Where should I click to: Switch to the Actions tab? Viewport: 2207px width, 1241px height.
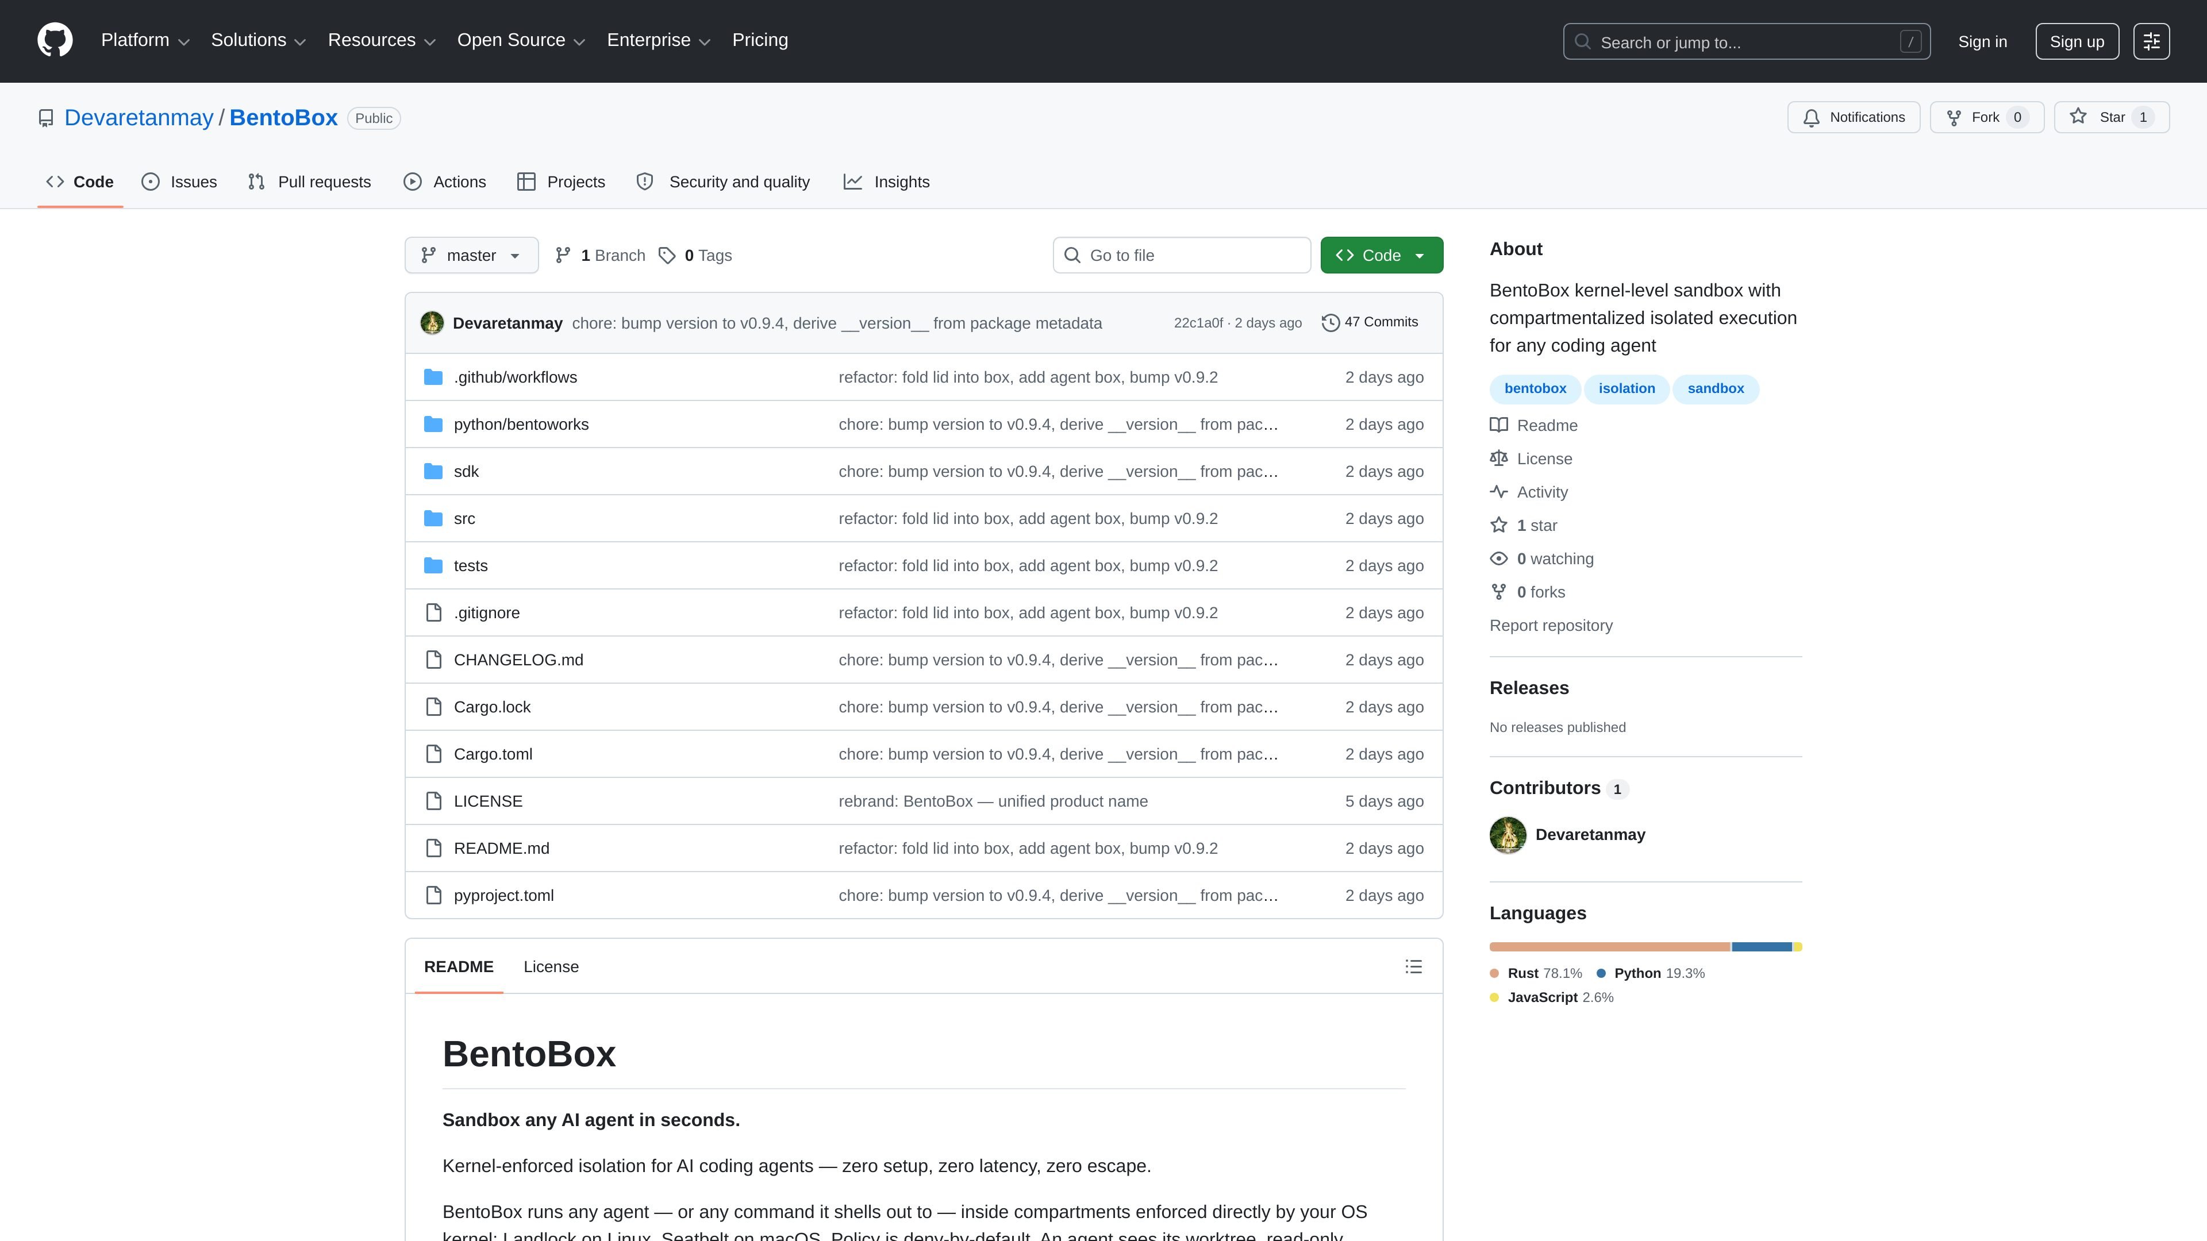[445, 182]
